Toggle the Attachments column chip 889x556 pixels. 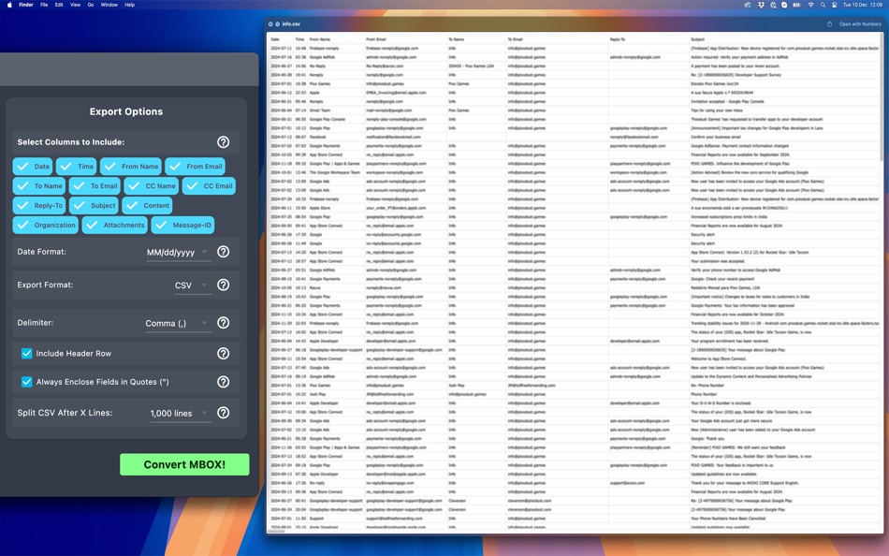(x=115, y=226)
